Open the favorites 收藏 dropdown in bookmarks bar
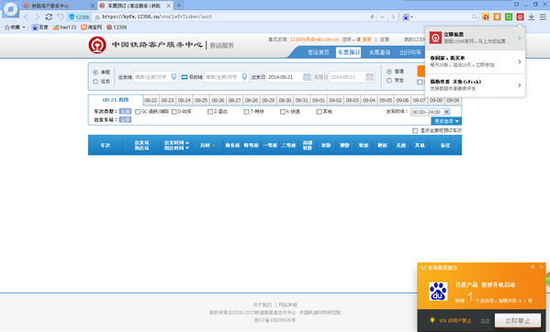Screen dimensions: 550x332 click(15, 27)
